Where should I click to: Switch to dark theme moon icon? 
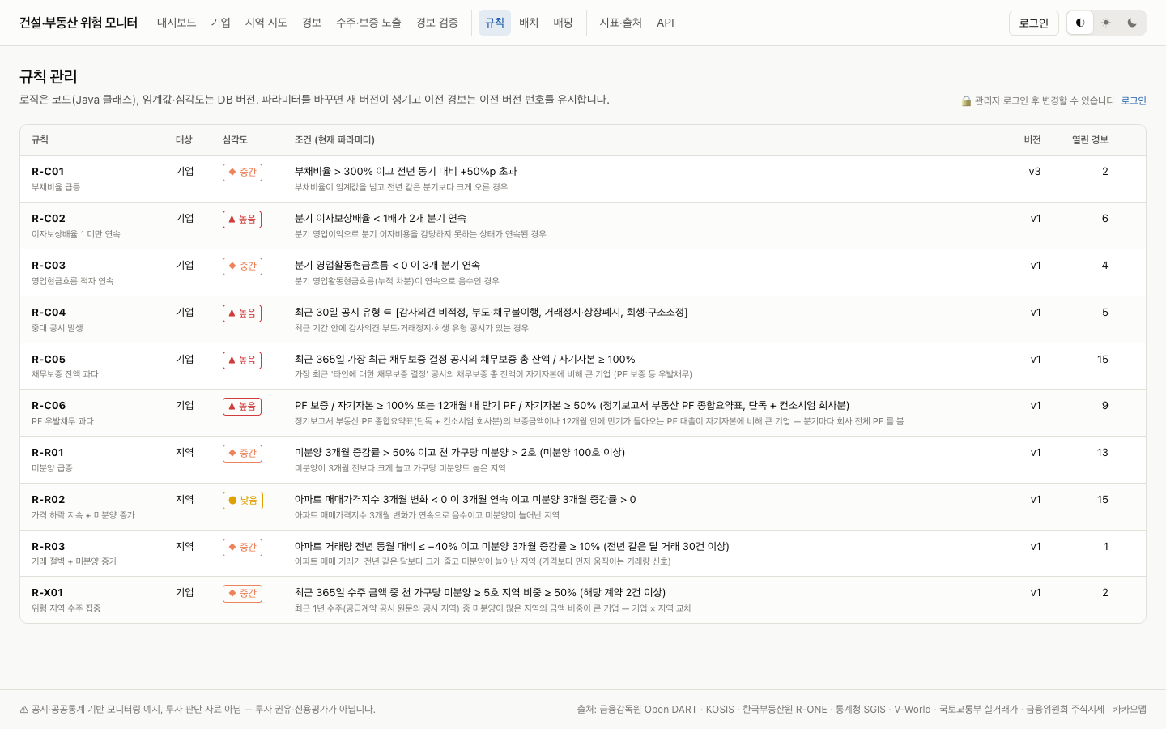tap(1132, 23)
